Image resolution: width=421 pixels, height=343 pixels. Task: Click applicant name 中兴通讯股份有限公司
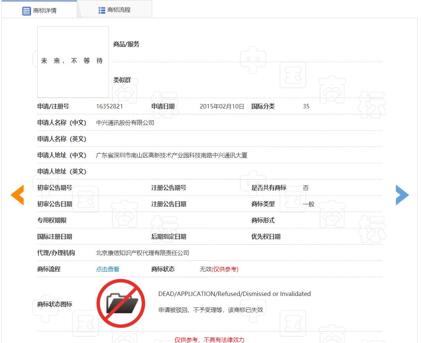[125, 123]
